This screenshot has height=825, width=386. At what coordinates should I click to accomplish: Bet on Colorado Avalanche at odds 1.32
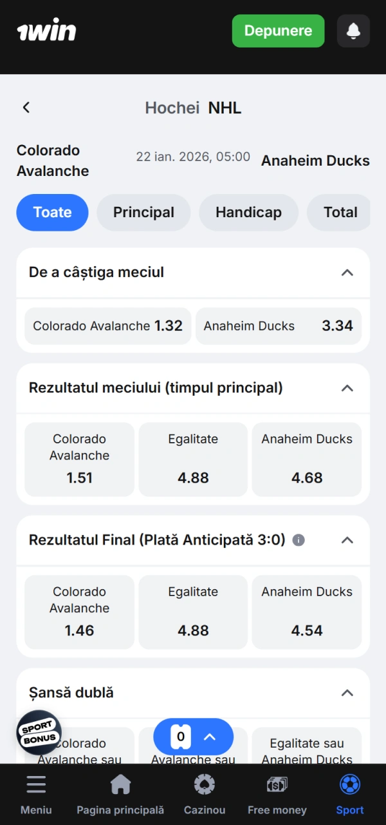(x=107, y=326)
